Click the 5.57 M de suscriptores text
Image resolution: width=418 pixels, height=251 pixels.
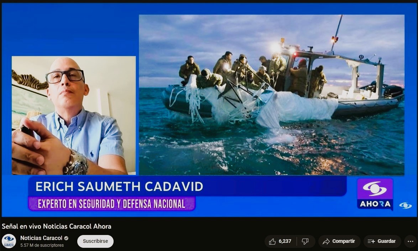tap(42, 245)
